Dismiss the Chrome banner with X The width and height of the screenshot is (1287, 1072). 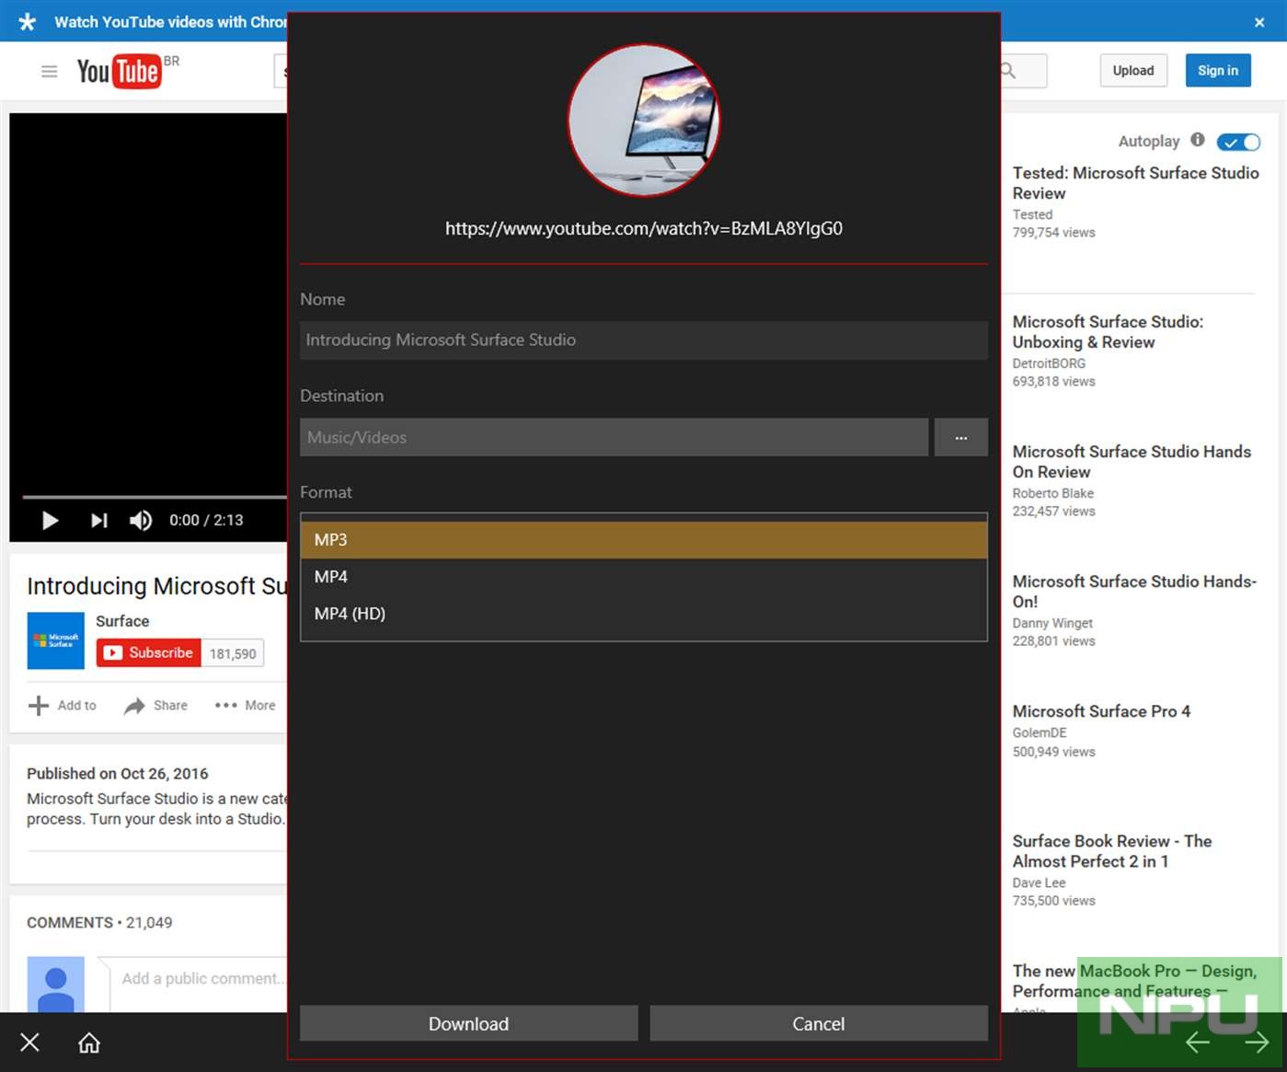coord(1259,22)
